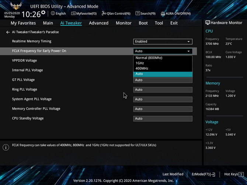Click Memory Controller PLL Voltage field
The width and height of the screenshot is (247, 185).
tap(163, 109)
